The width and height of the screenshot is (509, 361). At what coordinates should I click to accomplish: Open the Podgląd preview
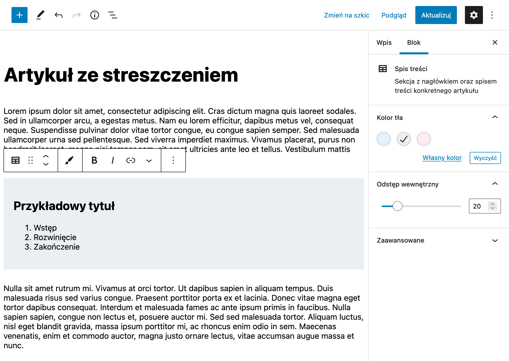[394, 15]
